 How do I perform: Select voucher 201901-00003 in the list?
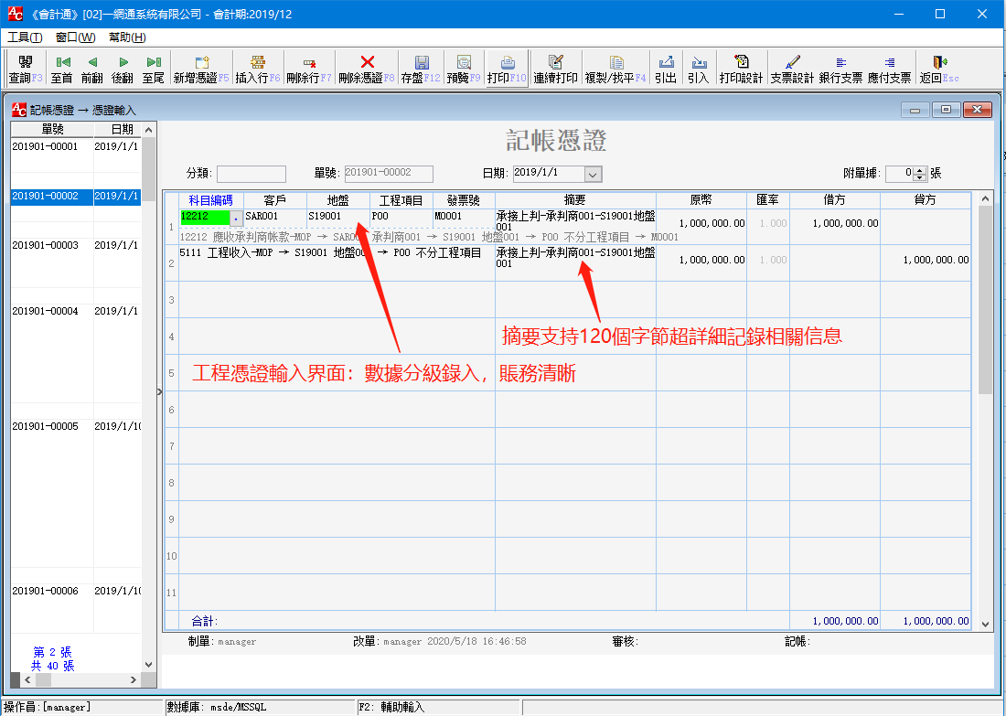pyautogui.click(x=46, y=245)
